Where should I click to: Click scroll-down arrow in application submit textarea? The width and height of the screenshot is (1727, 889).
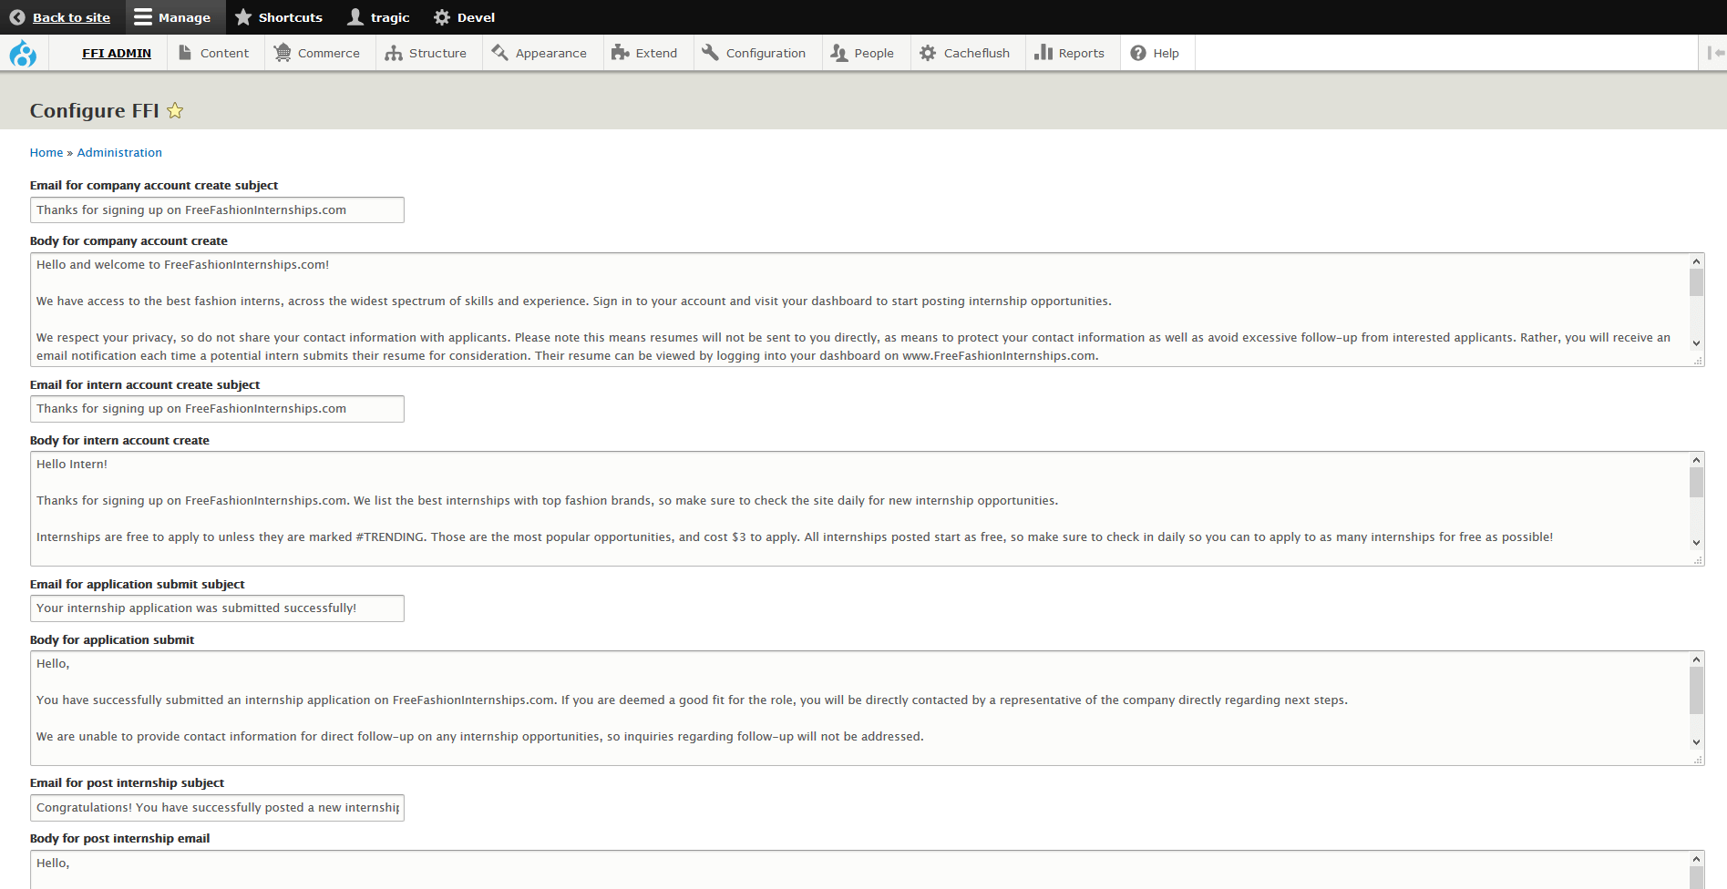(1696, 742)
